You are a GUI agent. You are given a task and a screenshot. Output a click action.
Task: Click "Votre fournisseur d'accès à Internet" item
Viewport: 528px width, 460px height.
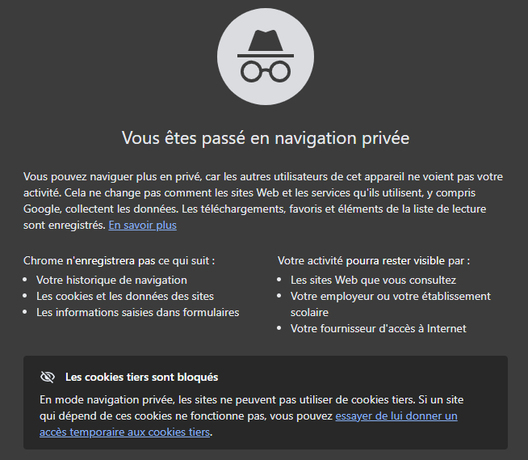(x=378, y=328)
